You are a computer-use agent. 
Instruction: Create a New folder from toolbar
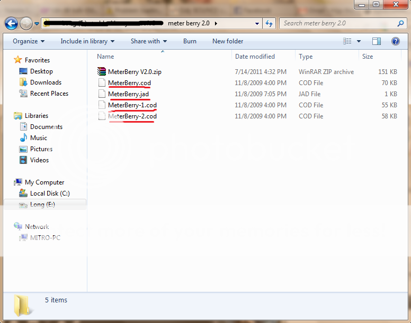click(228, 41)
